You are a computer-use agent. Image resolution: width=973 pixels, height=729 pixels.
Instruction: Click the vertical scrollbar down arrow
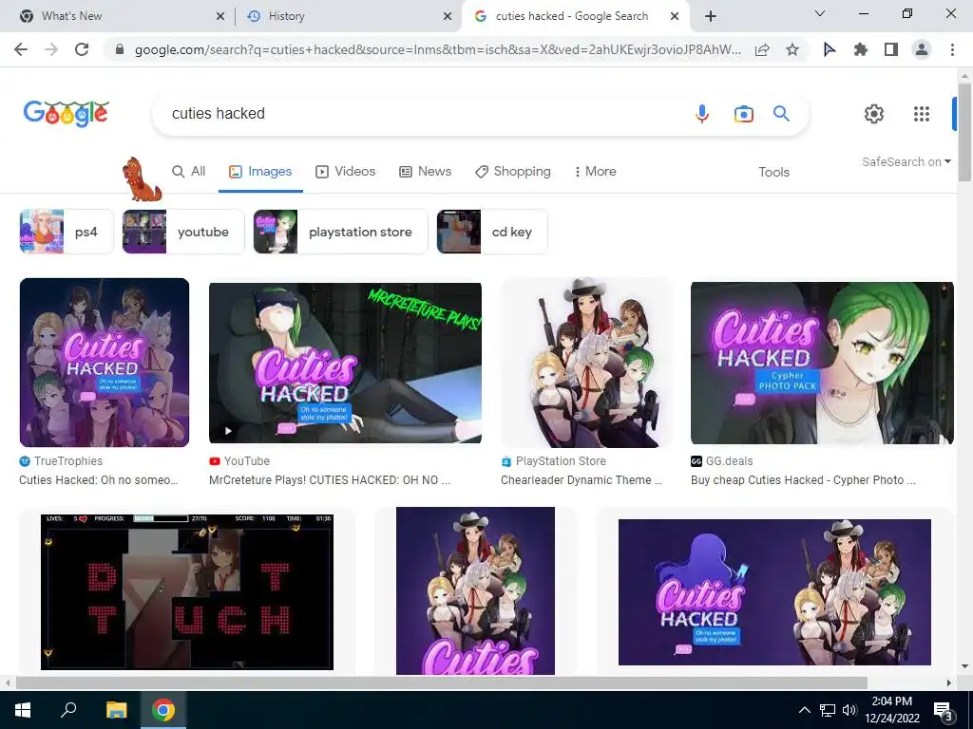[964, 666]
